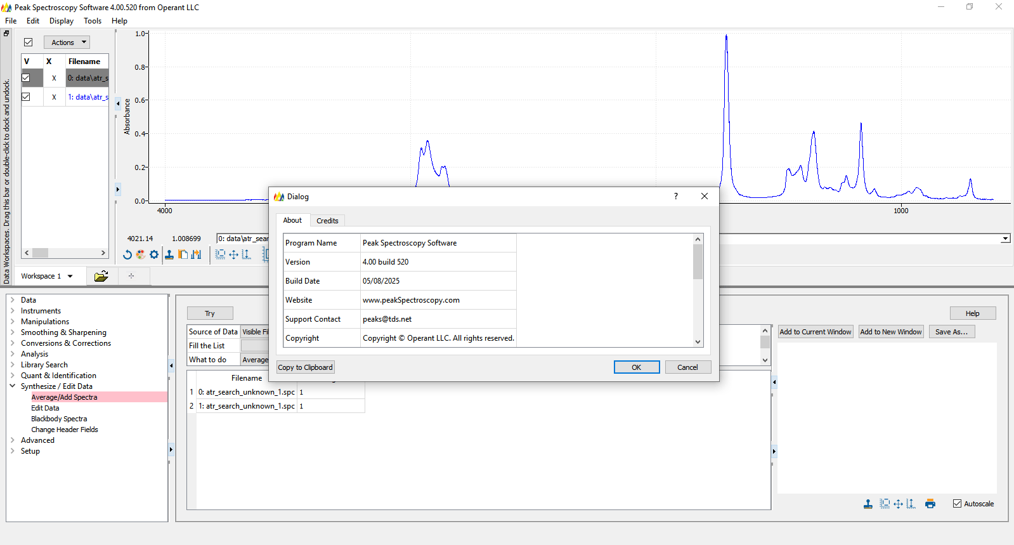
Task: Open the folder icon beside Workspace 1
Action: click(x=101, y=276)
